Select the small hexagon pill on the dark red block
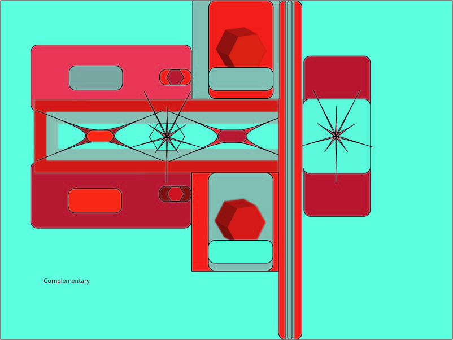This screenshot has height=340, width=453. click(175, 194)
